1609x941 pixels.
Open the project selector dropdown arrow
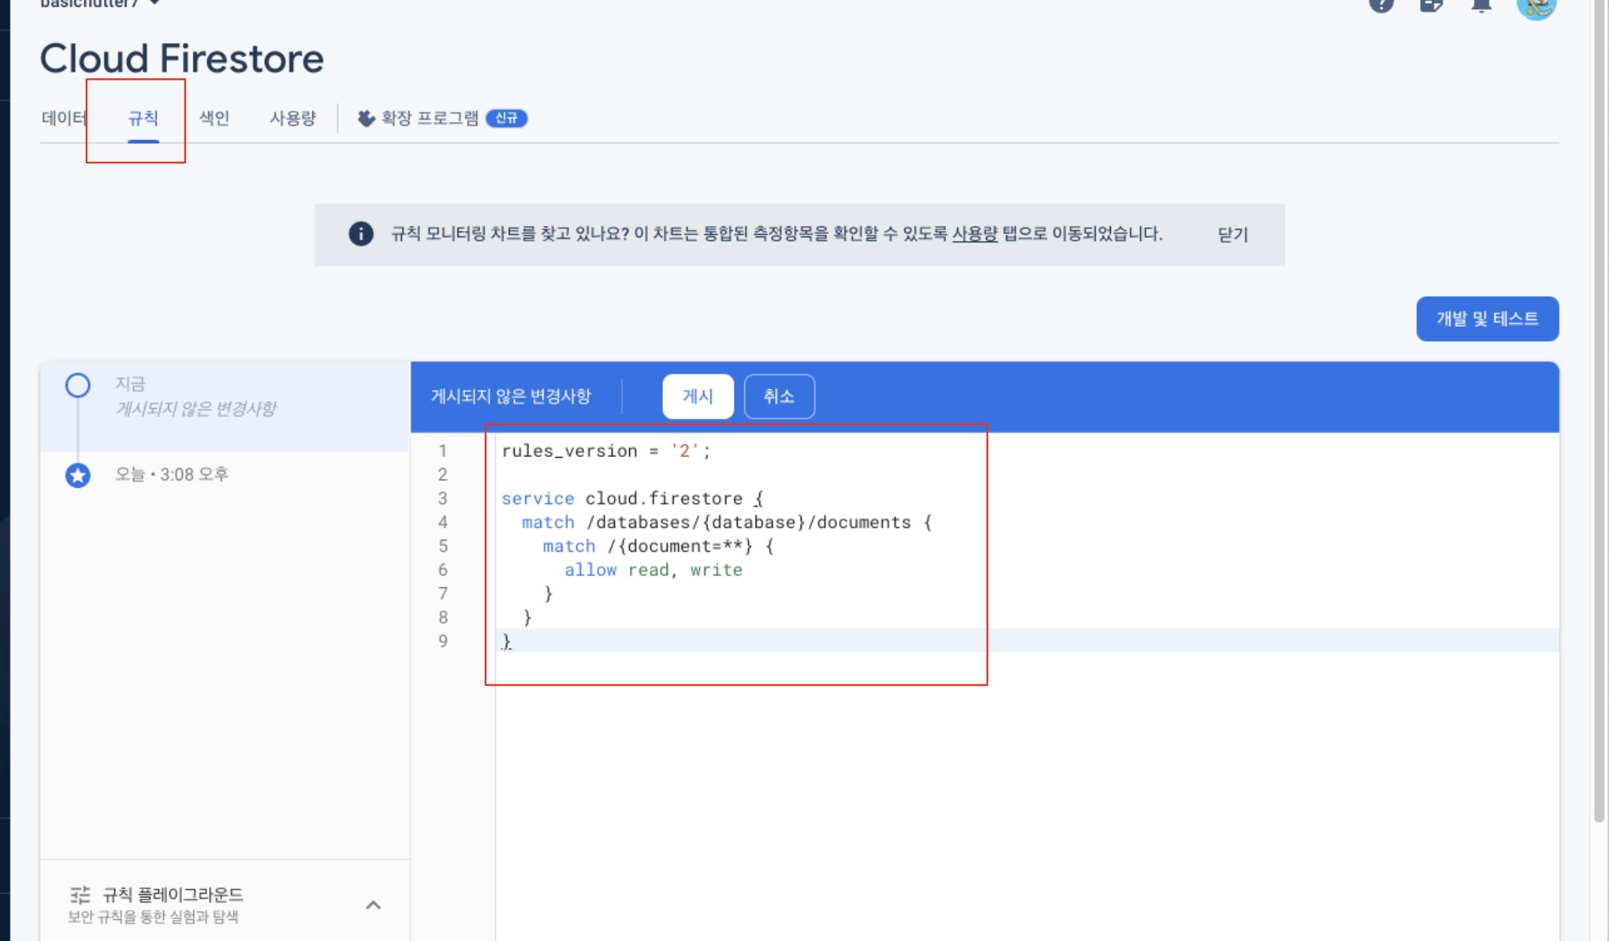tap(154, 3)
